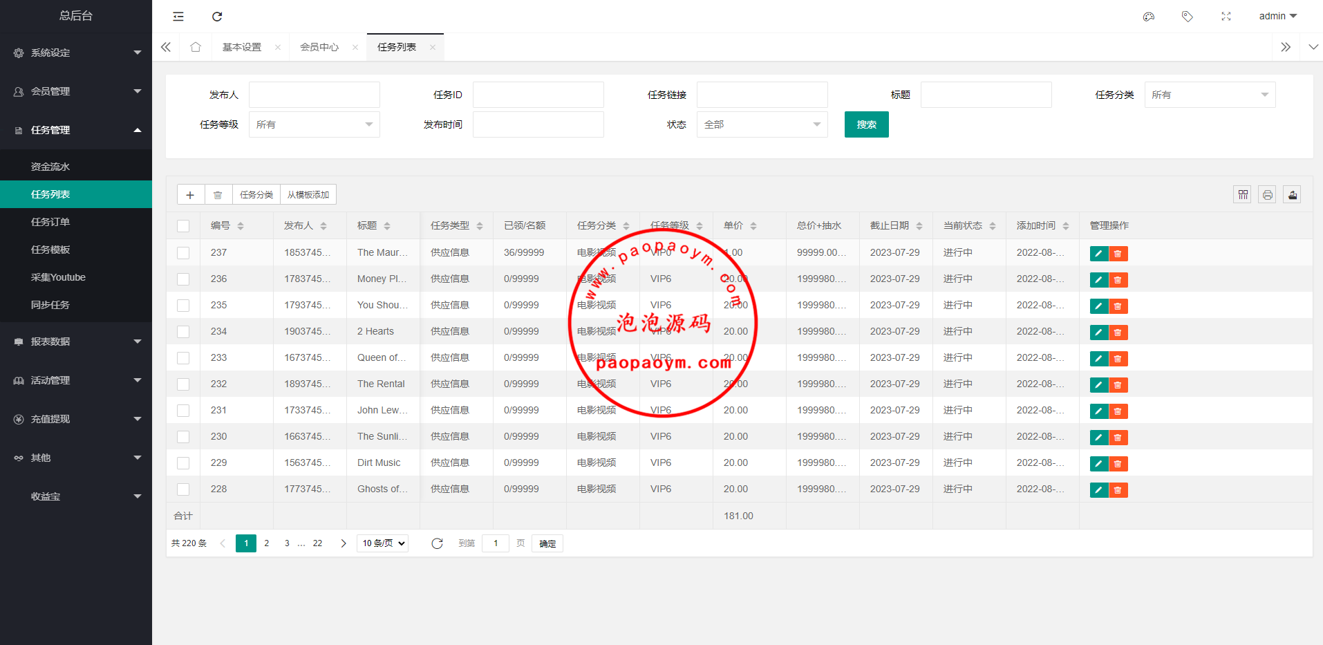Enter fullscreen using the expand icon
Viewport: 1323px width, 645px height.
(x=1226, y=17)
